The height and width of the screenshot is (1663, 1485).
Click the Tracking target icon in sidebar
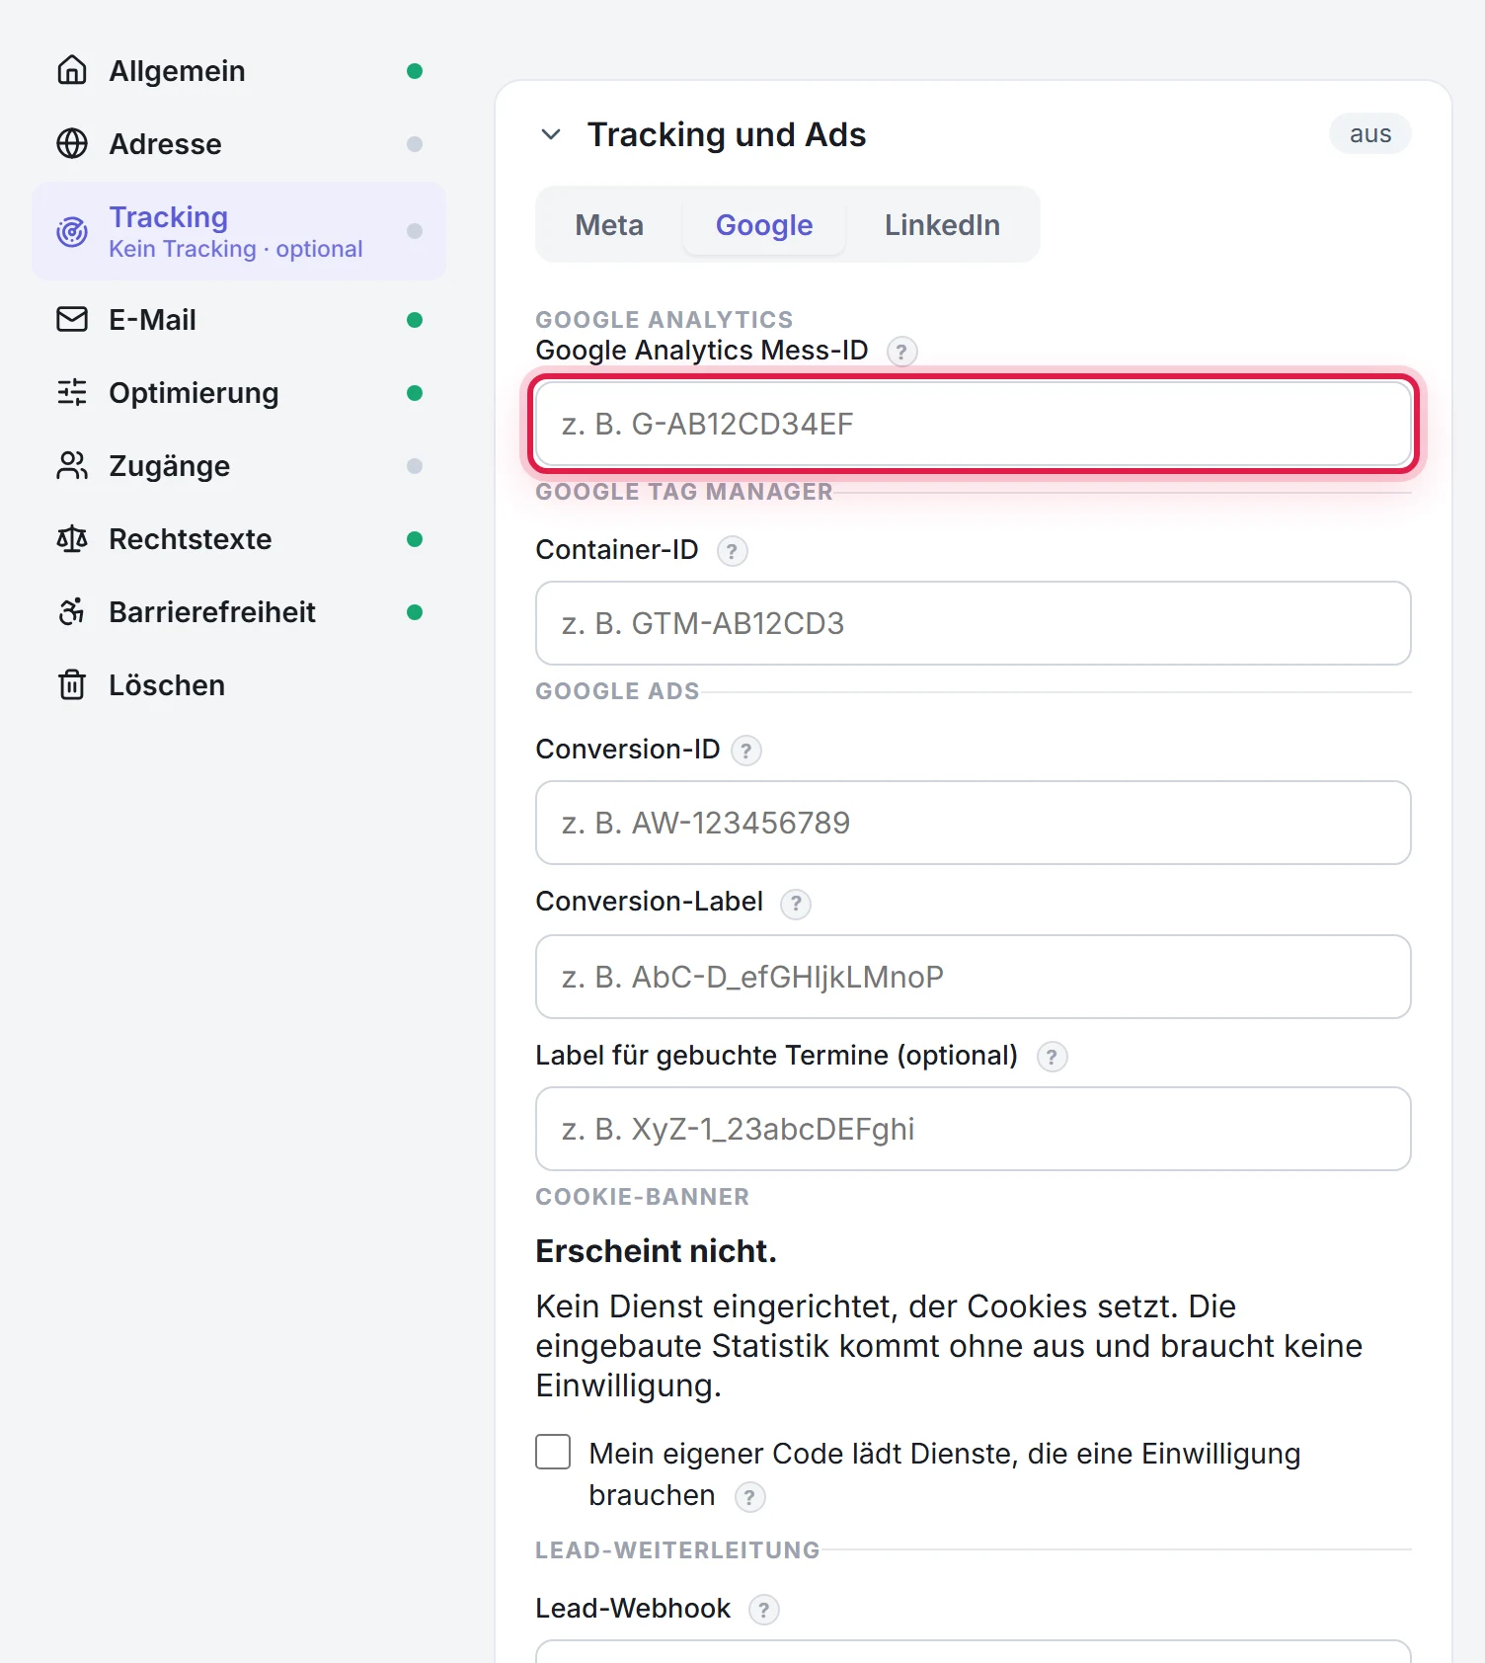(72, 231)
